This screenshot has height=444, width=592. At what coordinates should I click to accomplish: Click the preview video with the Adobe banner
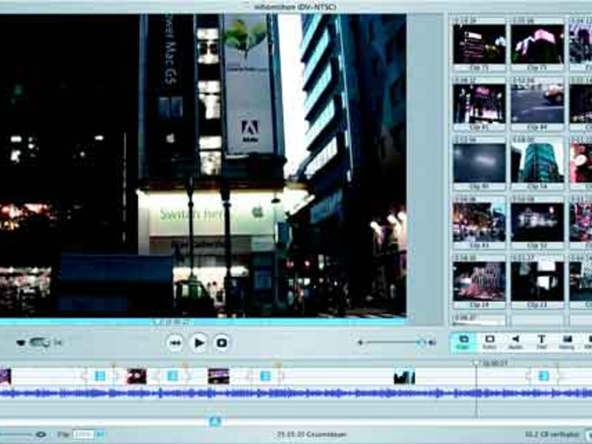203,165
